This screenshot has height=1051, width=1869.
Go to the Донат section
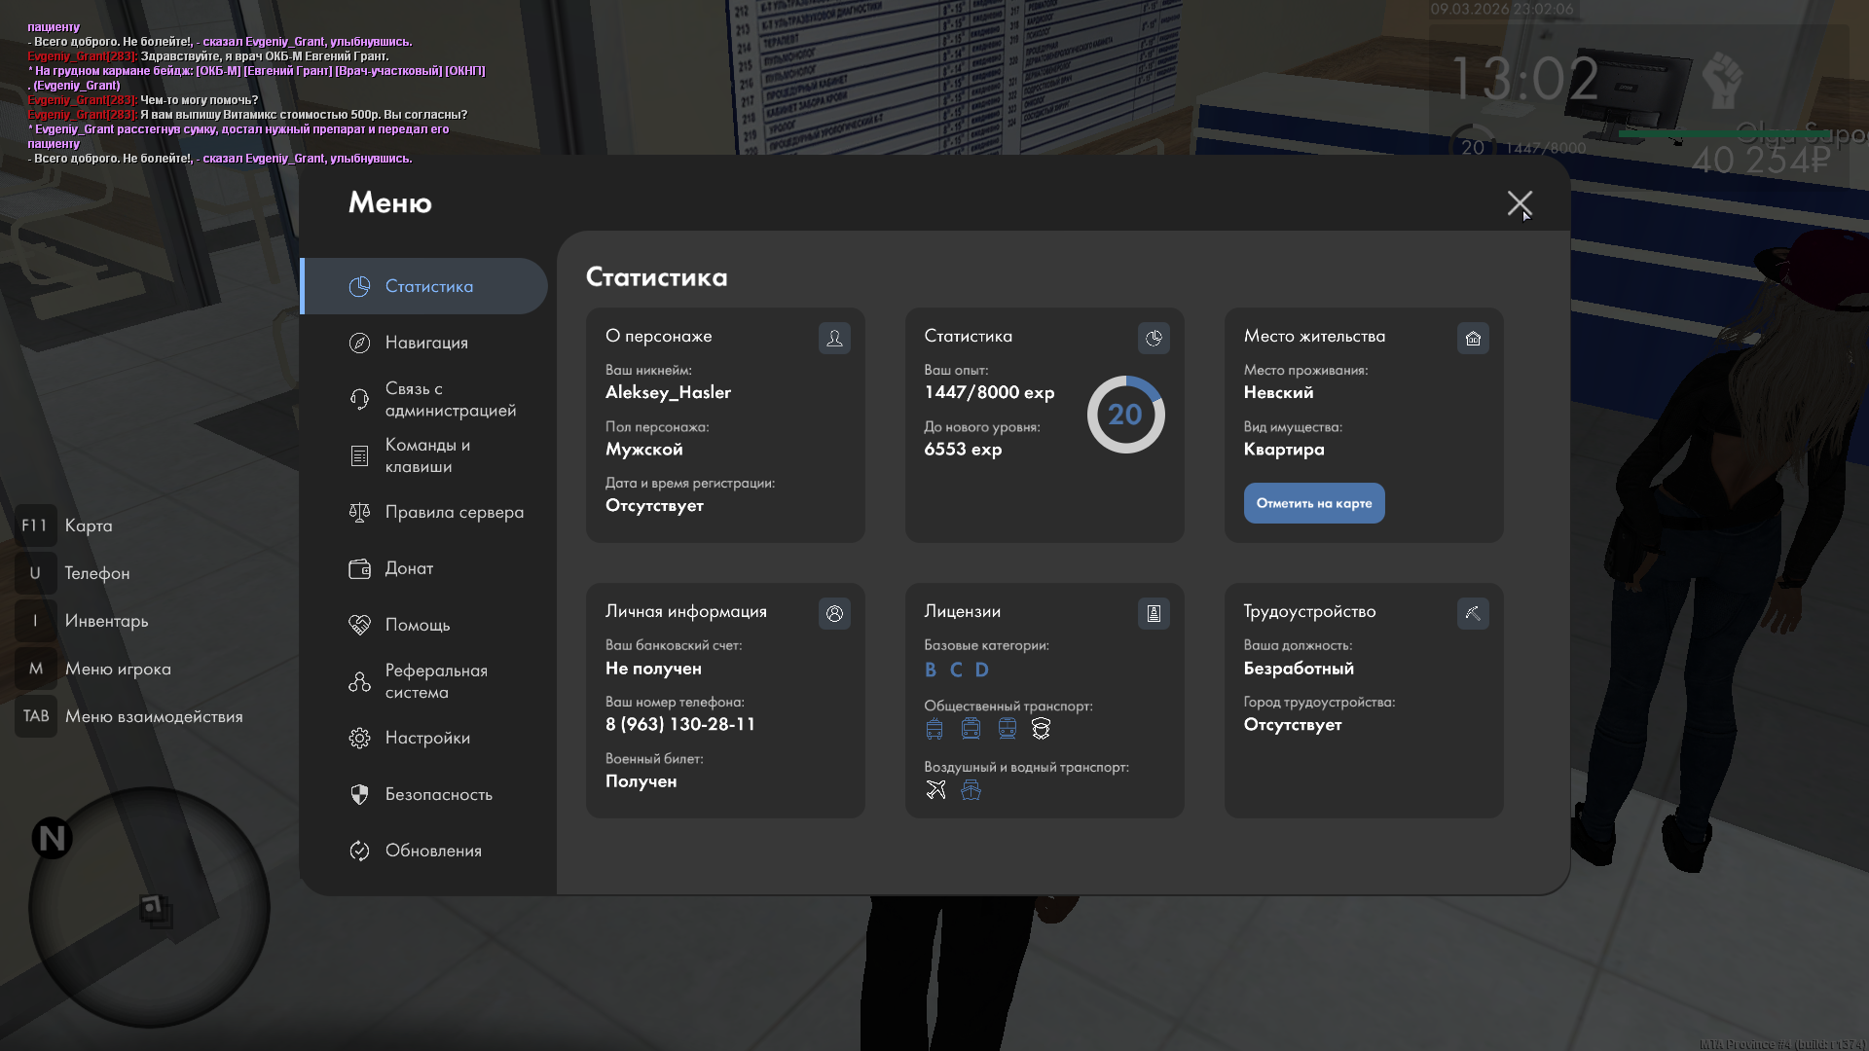pos(409,568)
